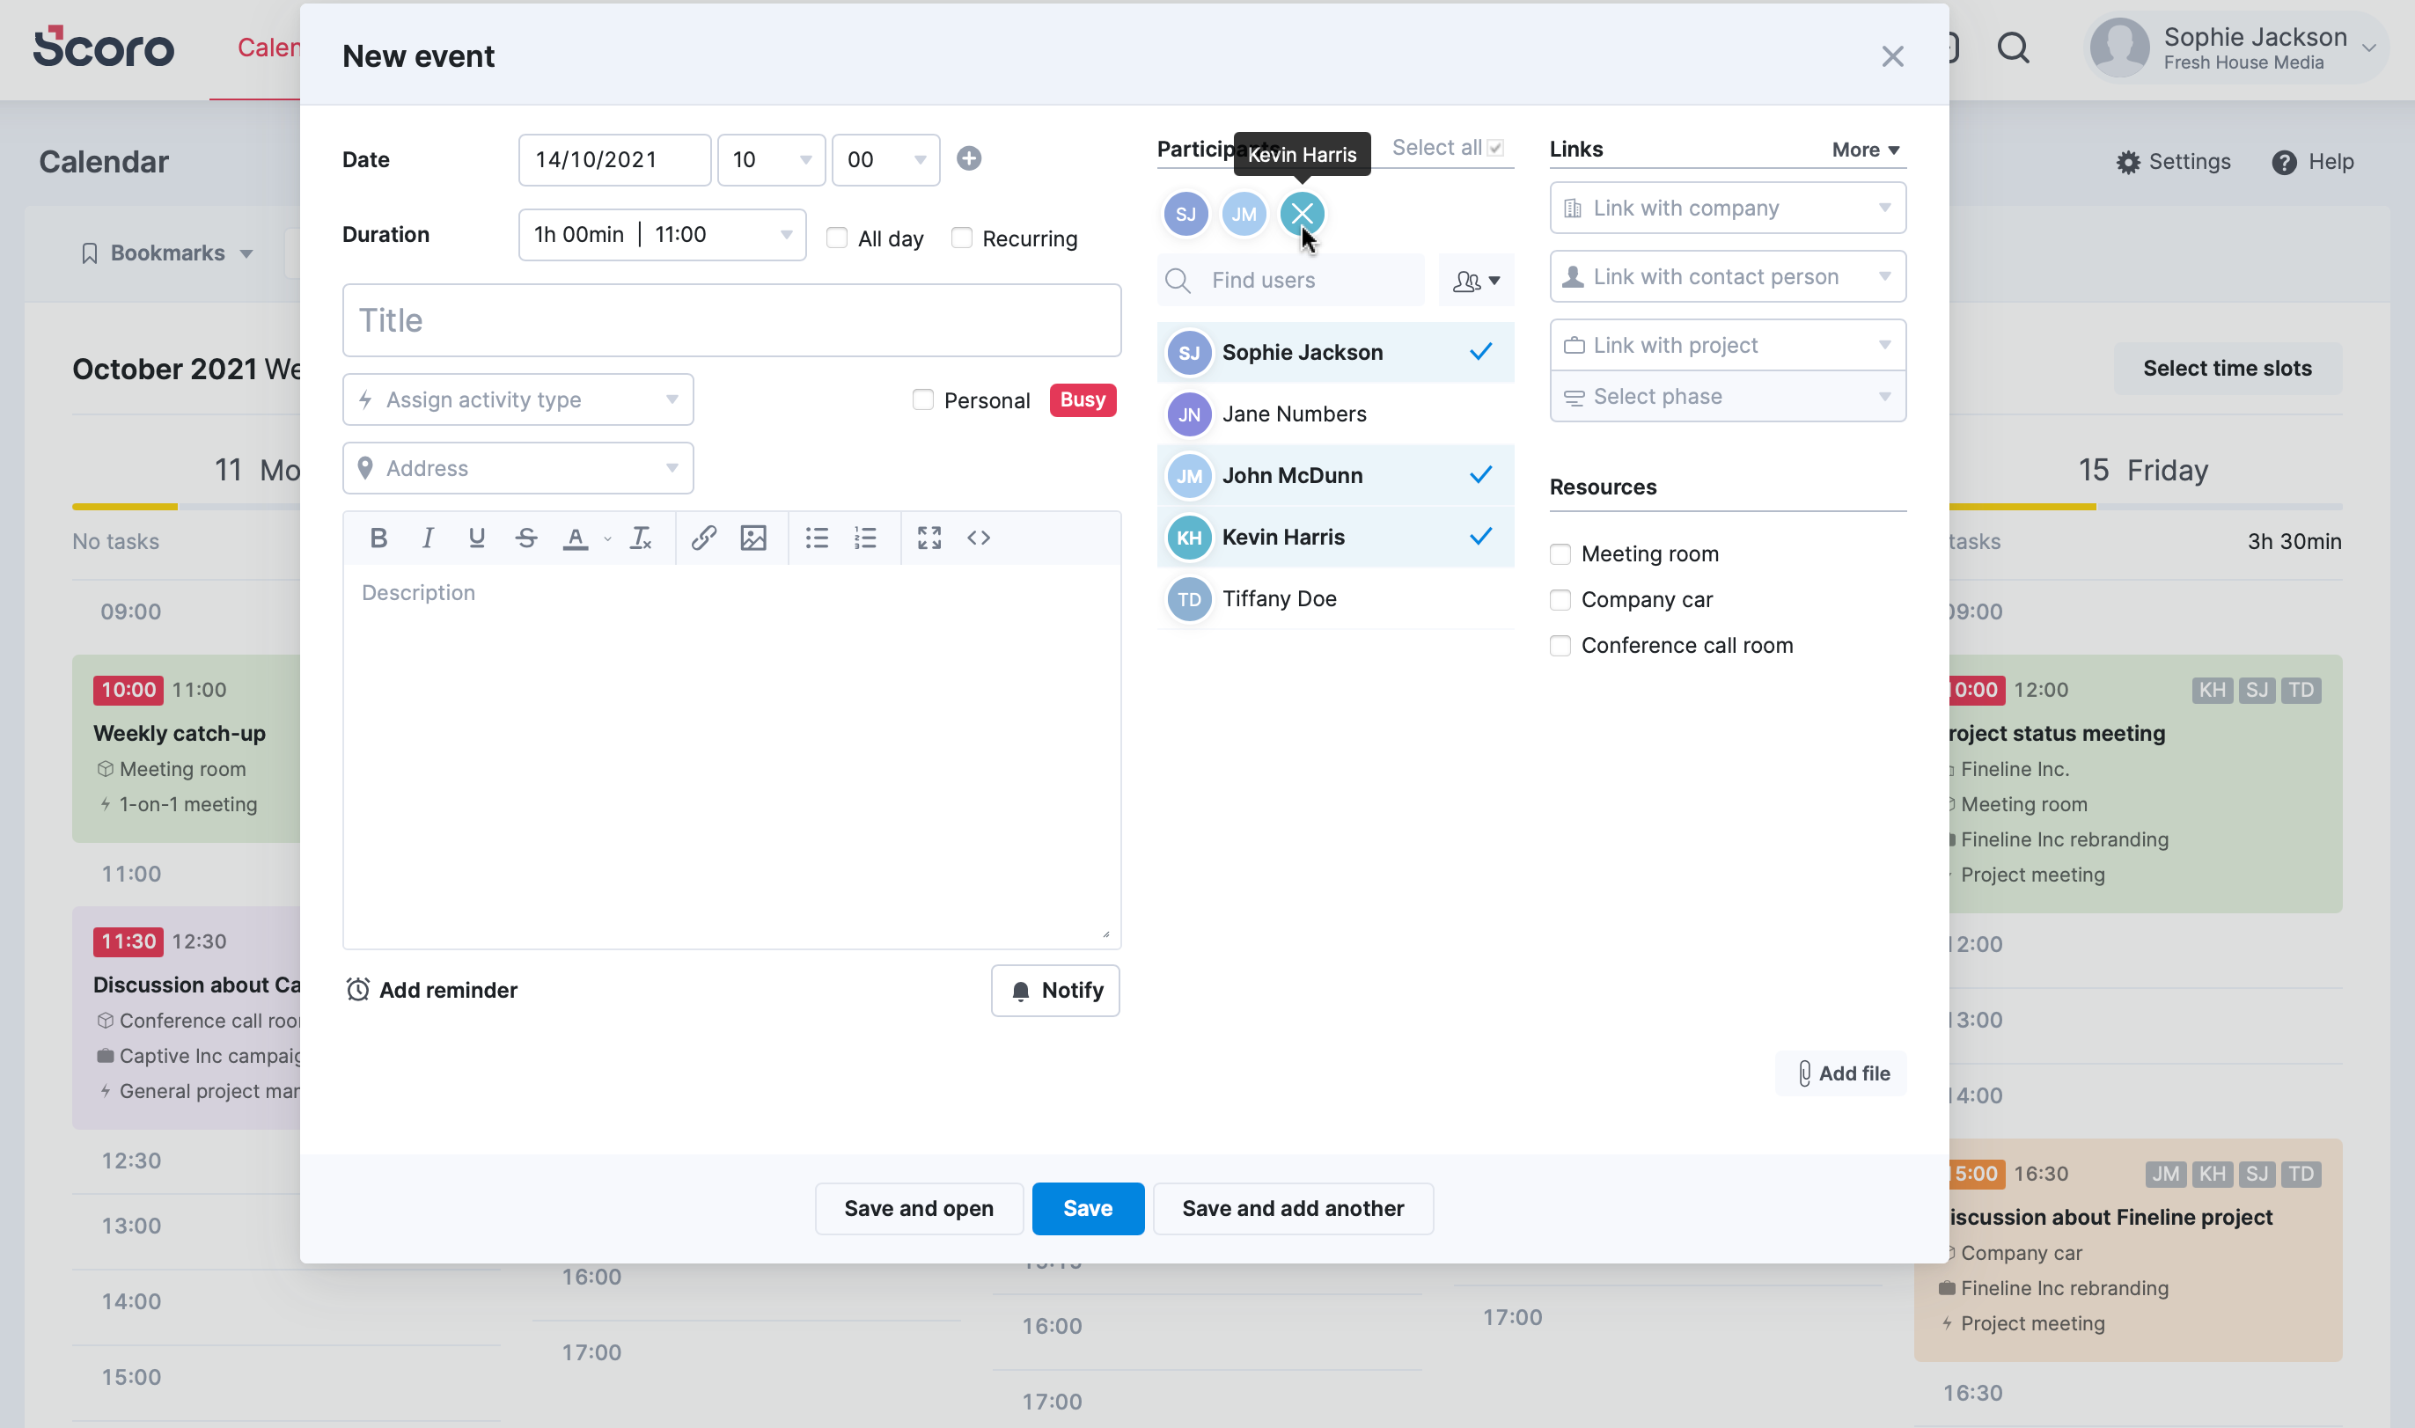The height and width of the screenshot is (1428, 2415).
Task: Underline text with the U toolbar icon
Action: [x=476, y=538]
